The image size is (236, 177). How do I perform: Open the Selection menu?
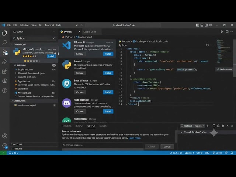point(24,25)
